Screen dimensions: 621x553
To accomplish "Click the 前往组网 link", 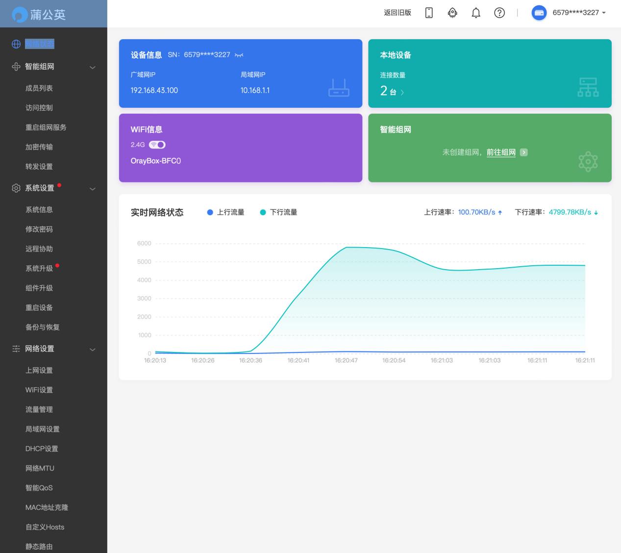I will [501, 152].
